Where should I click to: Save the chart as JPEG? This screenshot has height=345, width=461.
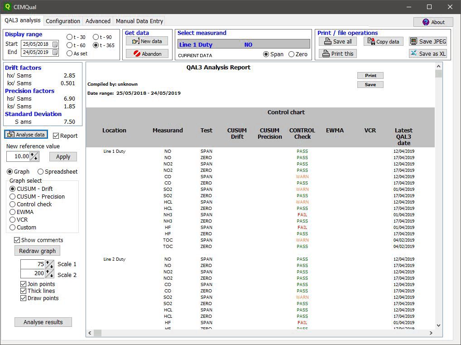427,41
